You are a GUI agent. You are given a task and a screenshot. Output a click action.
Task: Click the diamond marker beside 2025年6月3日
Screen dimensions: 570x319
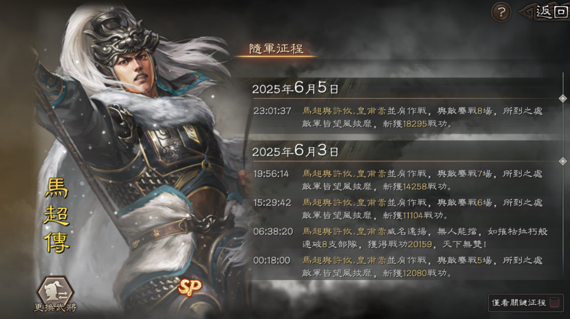coord(563,161)
